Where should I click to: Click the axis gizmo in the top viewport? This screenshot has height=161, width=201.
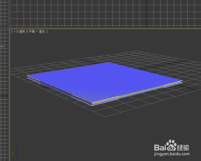(19, 17)
